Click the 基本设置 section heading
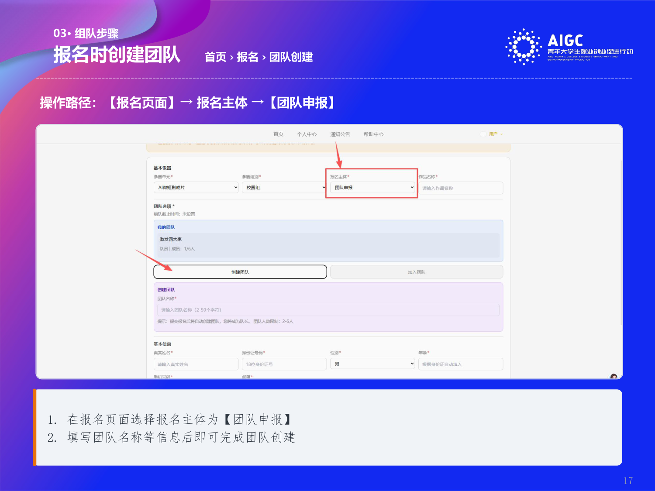 click(x=162, y=168)
